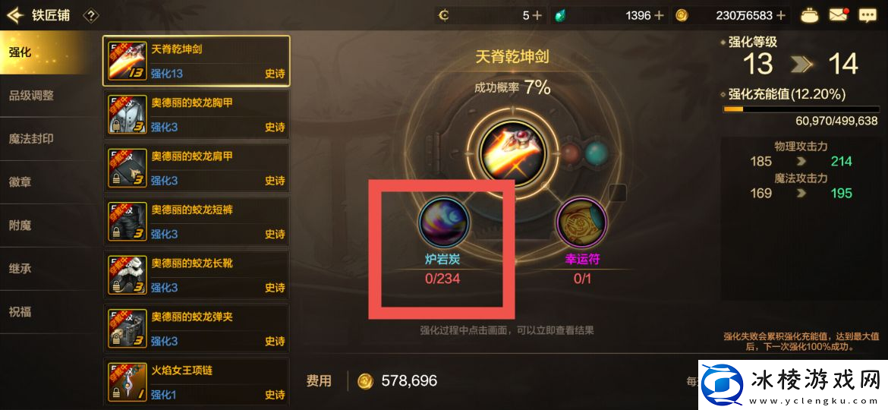Viewport: 888px width, 410px height.
Task: Tap the 幸运符 lucky charm icon
Action: tap(581, 222)
